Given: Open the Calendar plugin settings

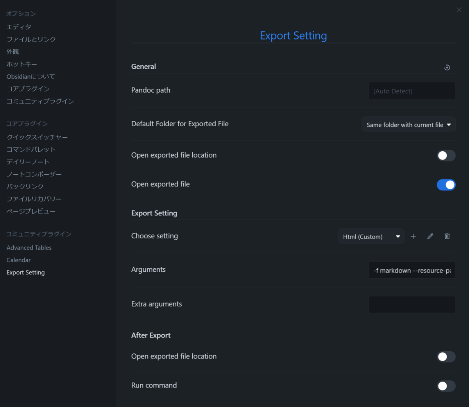Looking at the screenshot, I should (18, 260).
